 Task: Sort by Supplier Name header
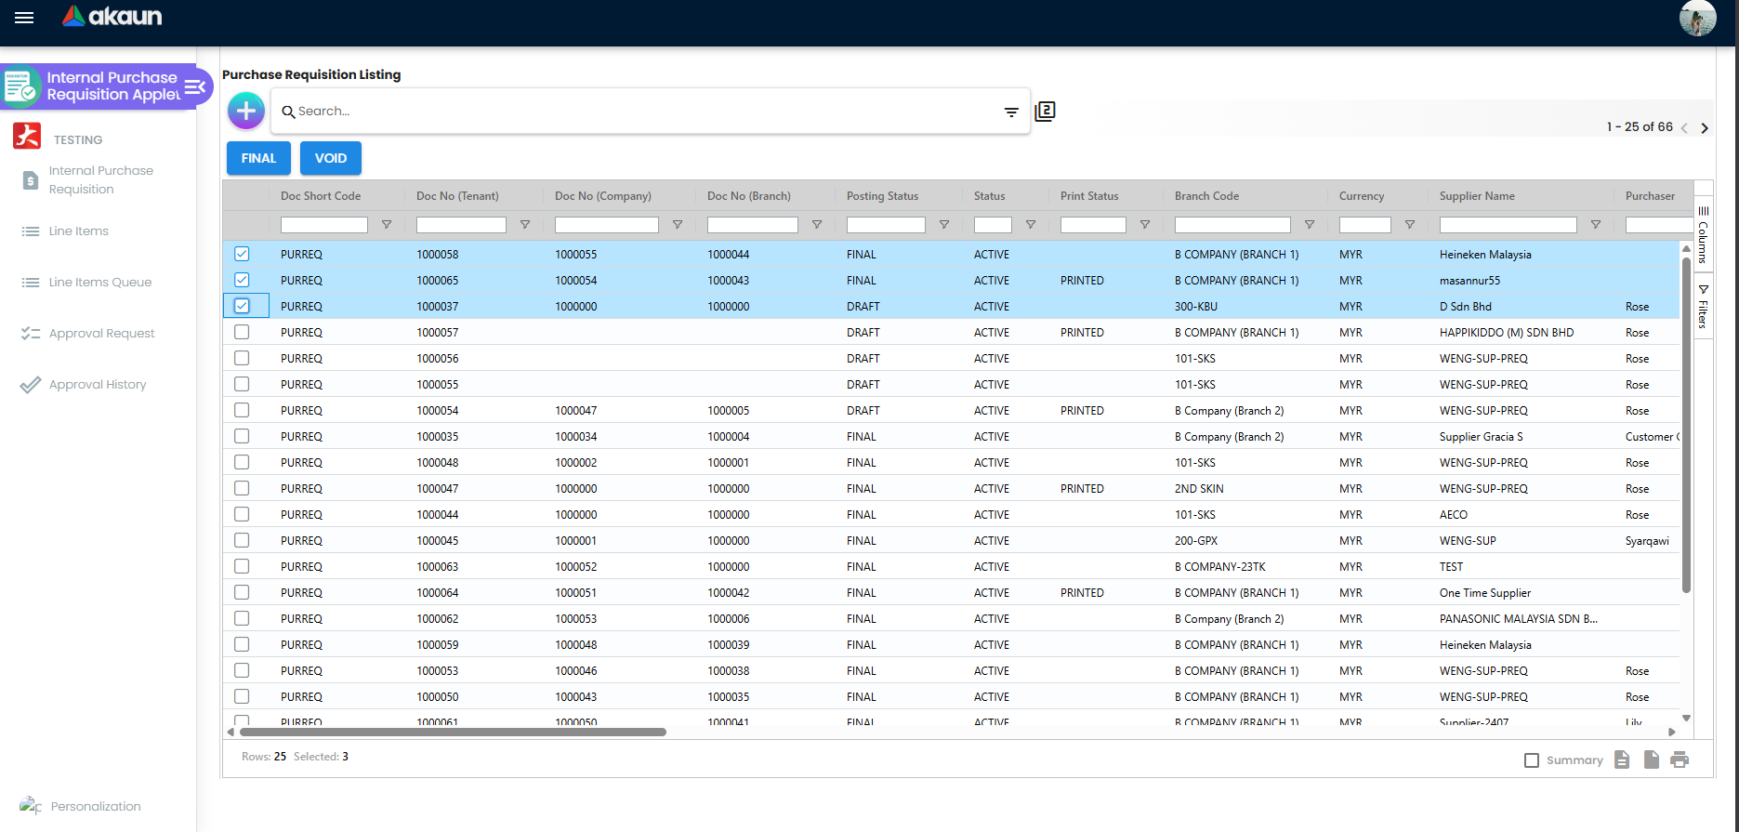[1477, 196]
